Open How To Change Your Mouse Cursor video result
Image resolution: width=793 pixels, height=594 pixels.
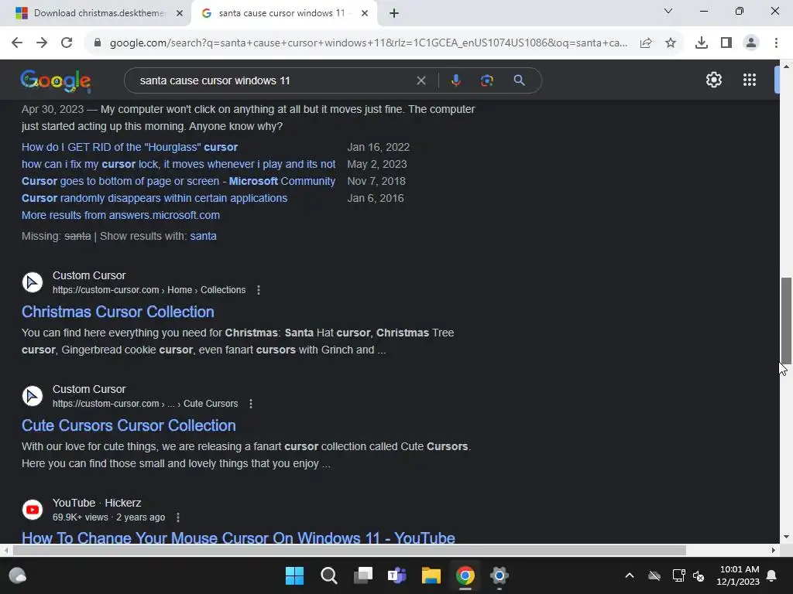click(x=239, y=538)
